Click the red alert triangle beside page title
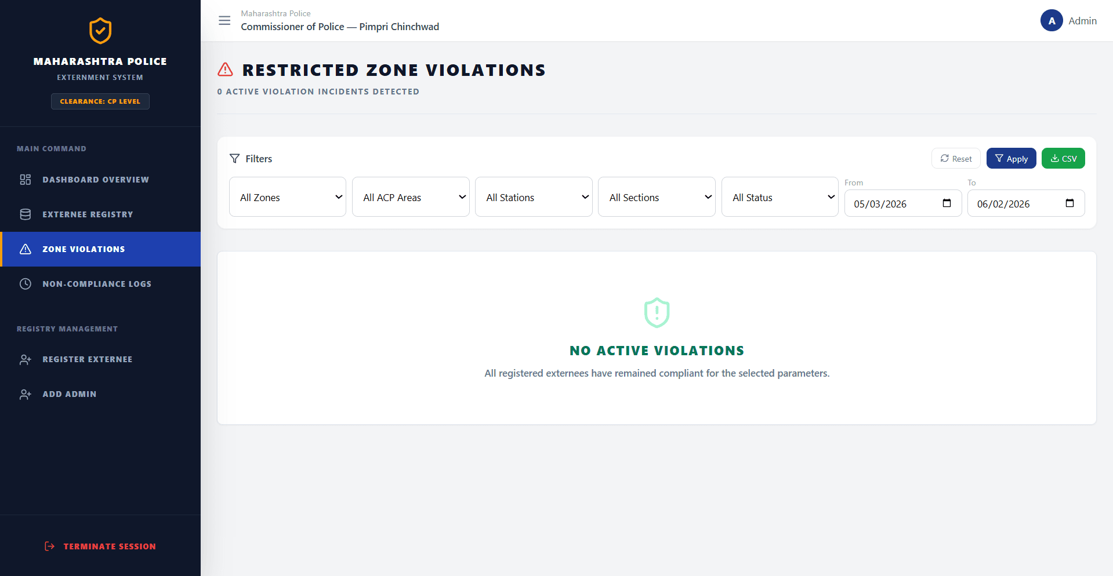Viewport: 1113px width, 576px height. (225, 70)
